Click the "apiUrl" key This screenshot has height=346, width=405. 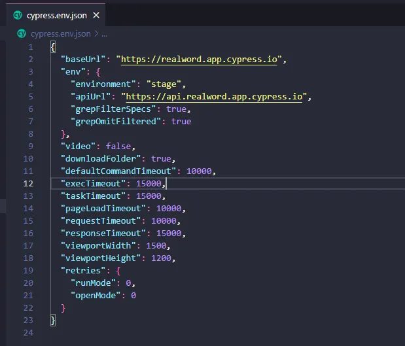tap(91, 97)
